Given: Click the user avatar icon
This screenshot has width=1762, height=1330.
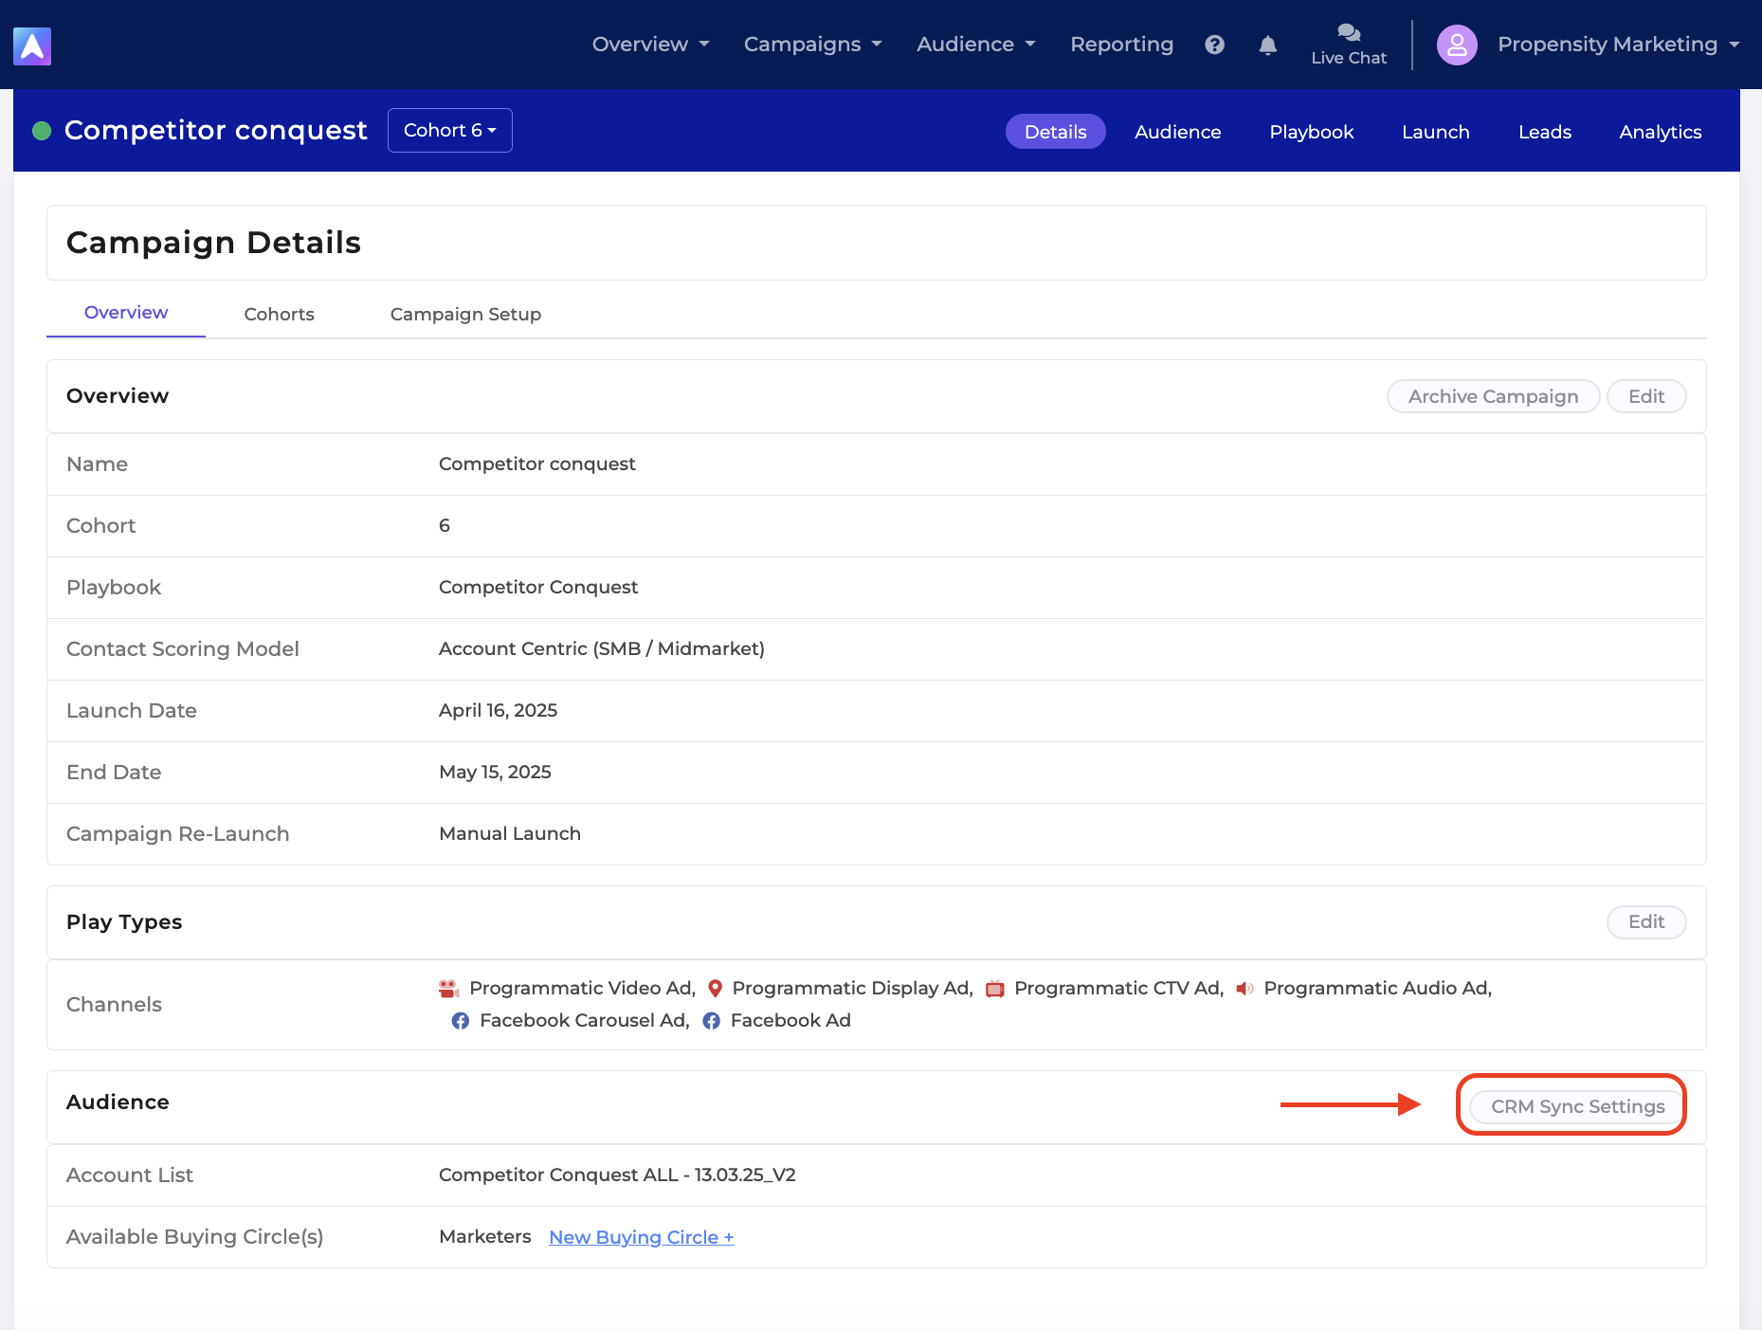Looking at the screenshot, I should tap(1457, 45).
